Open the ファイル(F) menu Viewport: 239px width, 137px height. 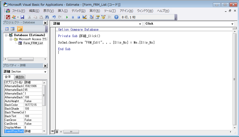click(x=19, y=11)
